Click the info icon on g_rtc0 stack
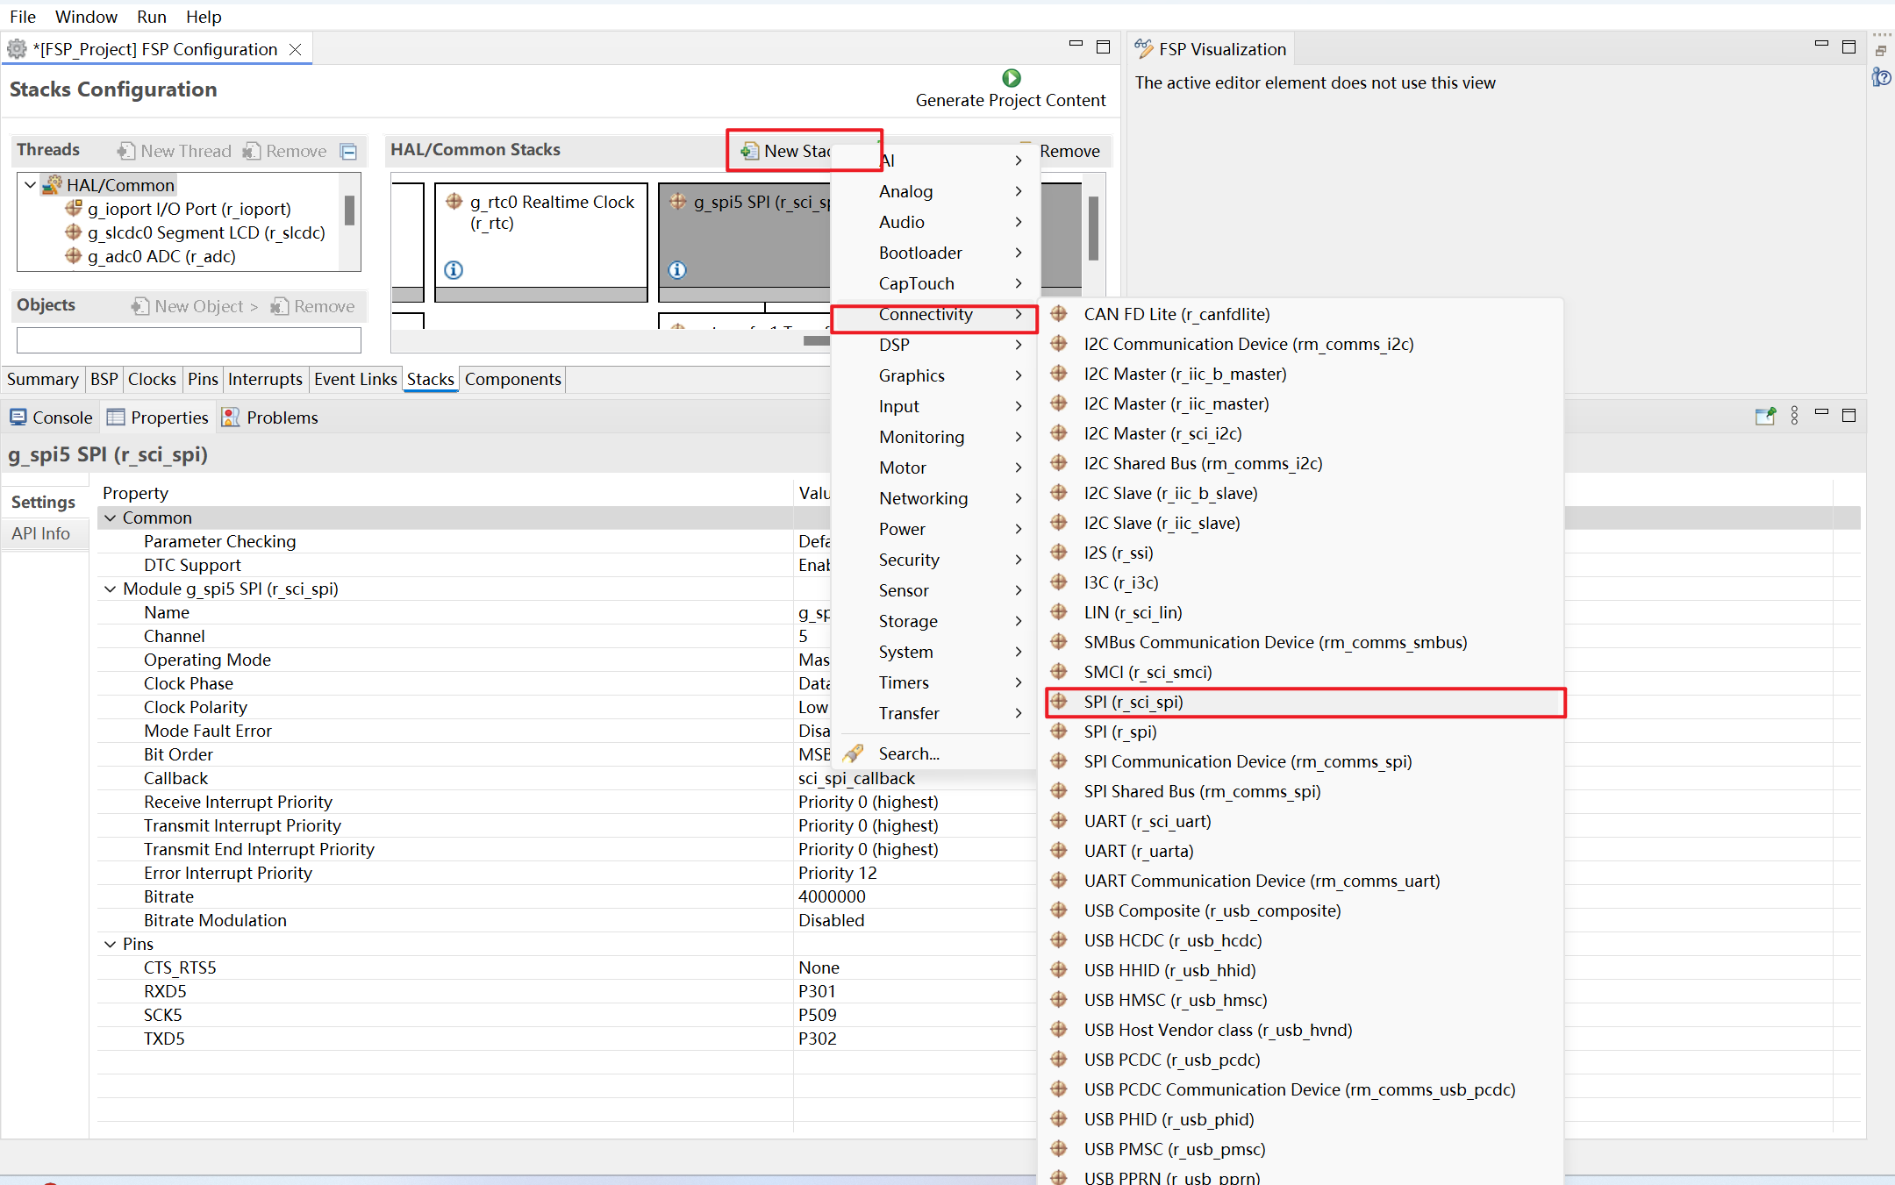Viewport: 1895px width, 1185px height. pyautogui.click(x=454, y=270)
